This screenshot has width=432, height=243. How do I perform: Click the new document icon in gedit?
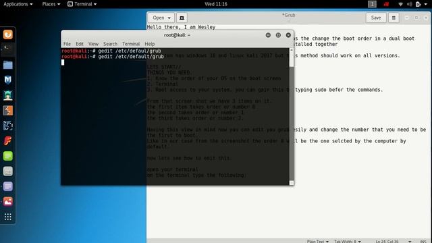pyautogui.click(x=182, y=18)
